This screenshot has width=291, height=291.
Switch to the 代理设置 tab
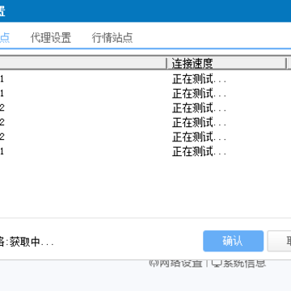(51, 38)
